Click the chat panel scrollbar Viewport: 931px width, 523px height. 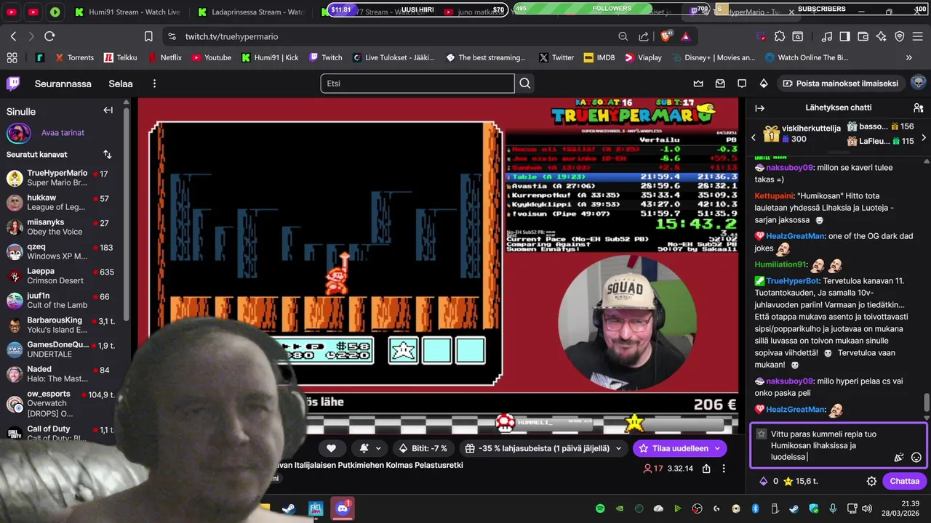(x=926, y=402)
